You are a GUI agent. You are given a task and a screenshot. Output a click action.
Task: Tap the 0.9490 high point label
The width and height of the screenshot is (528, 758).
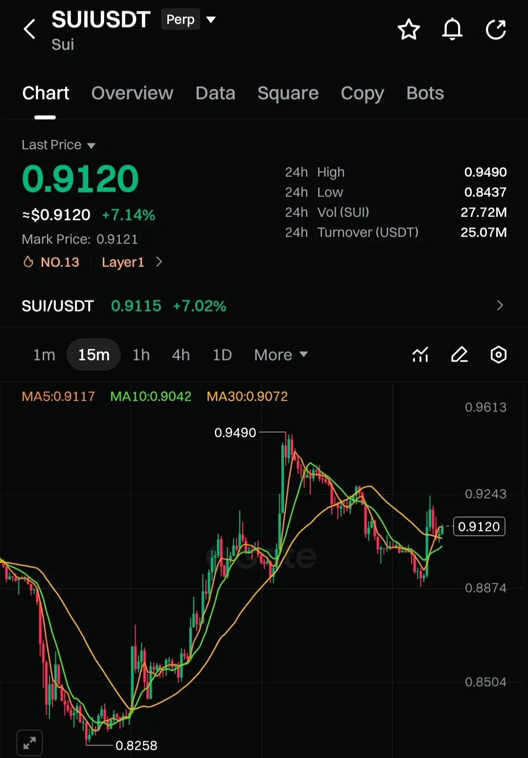[x=235, y=432]
